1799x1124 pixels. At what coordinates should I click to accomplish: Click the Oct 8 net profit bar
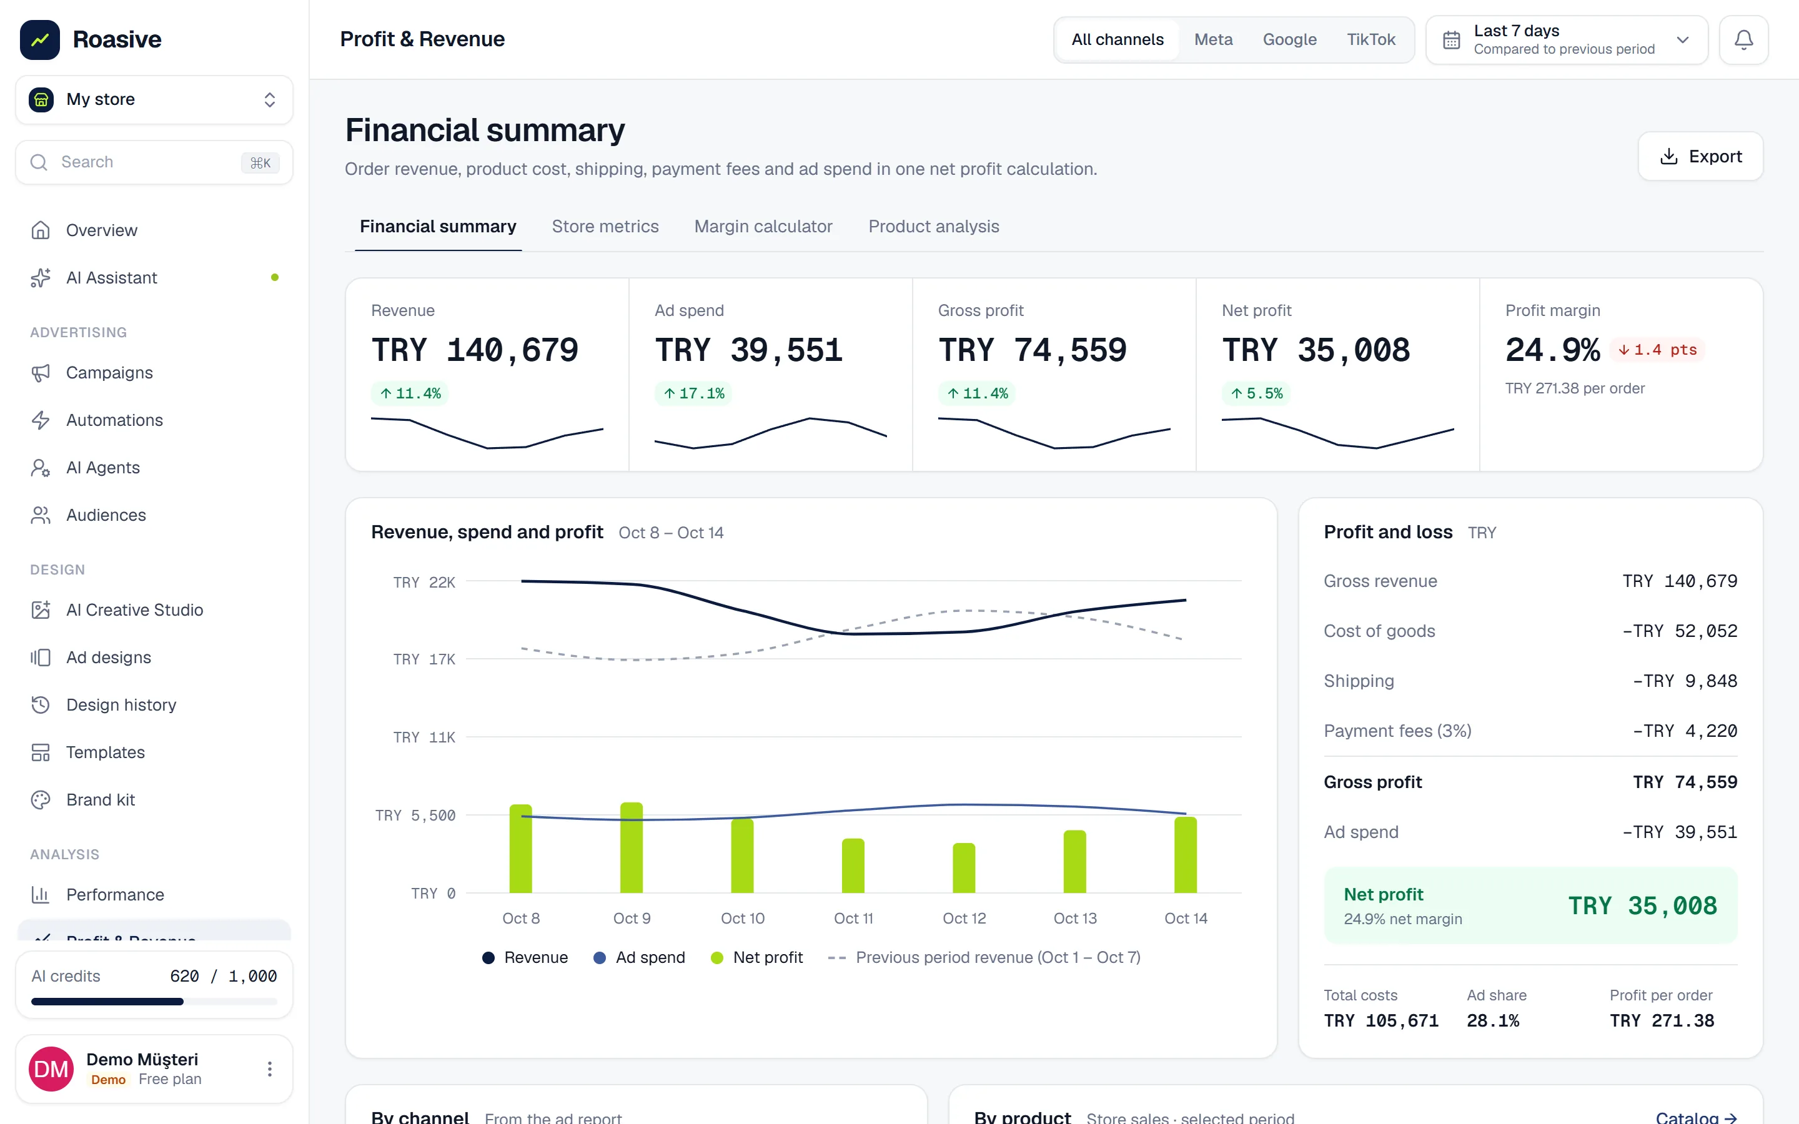coord(520,849)
